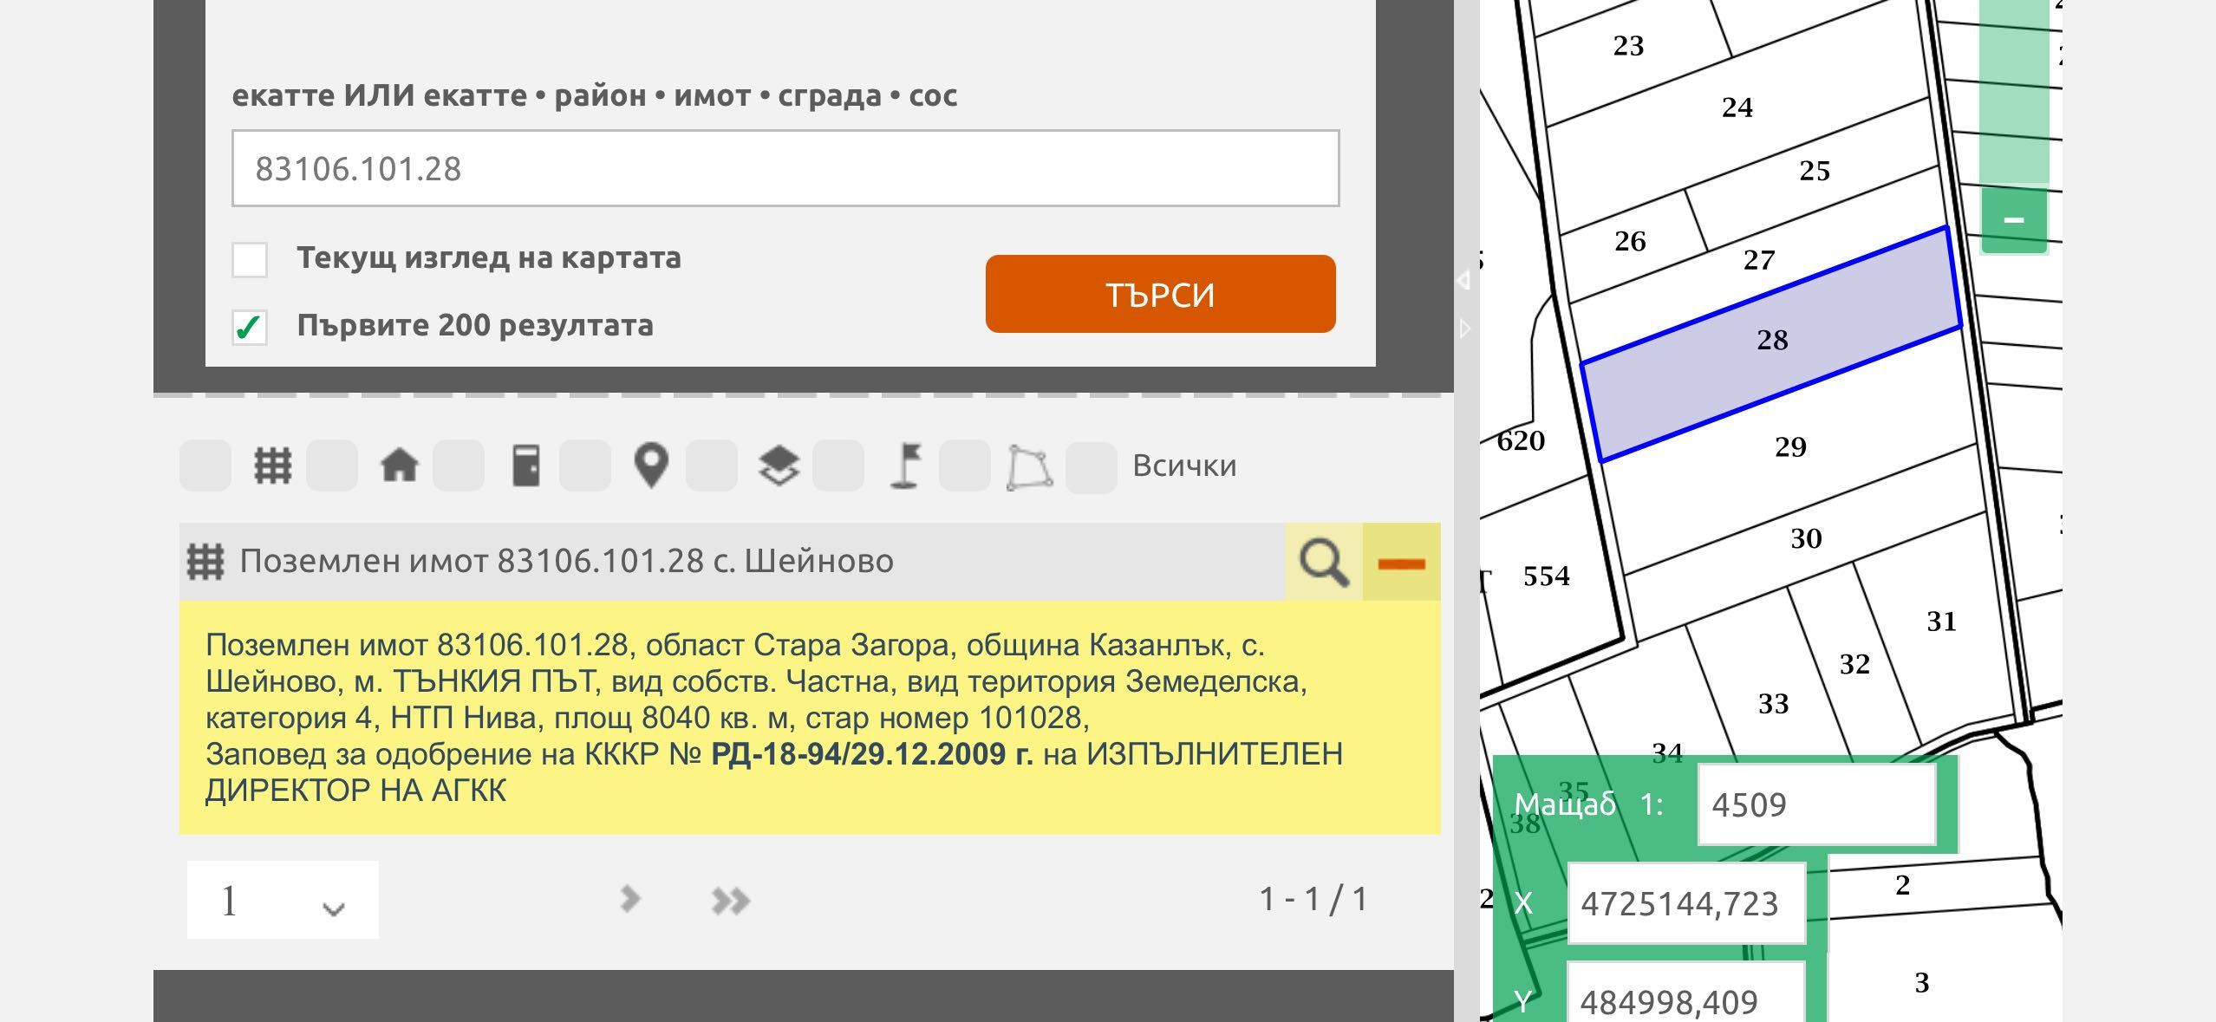Image resolution: width=2216 pixels, height=1022 pixels.
Task: Click the grid icon in the Шейново result header
Action: 206,562
